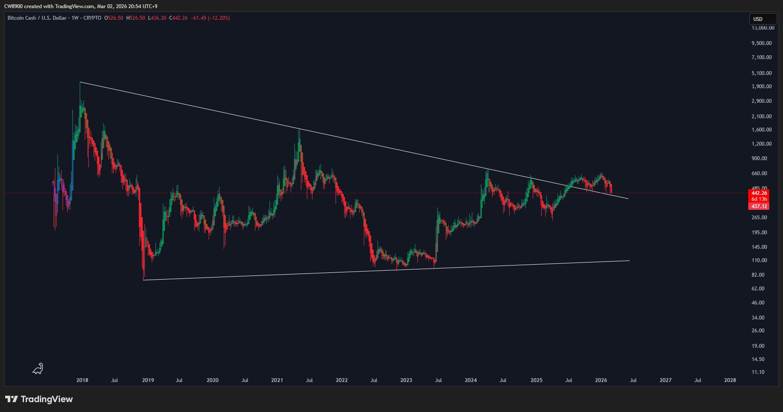
Task: Click the 6d 13h countdown label
Action: click(x=759, y=200)
